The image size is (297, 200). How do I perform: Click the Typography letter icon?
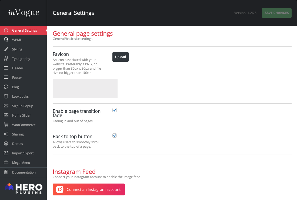pyautogui.click(x=6, y=59)
